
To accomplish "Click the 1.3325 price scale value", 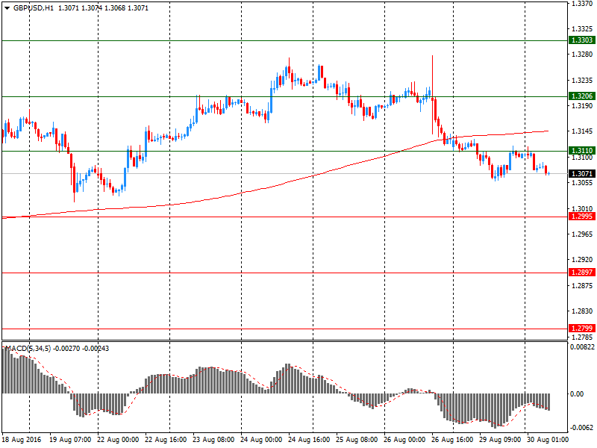I will coord(582,29).
